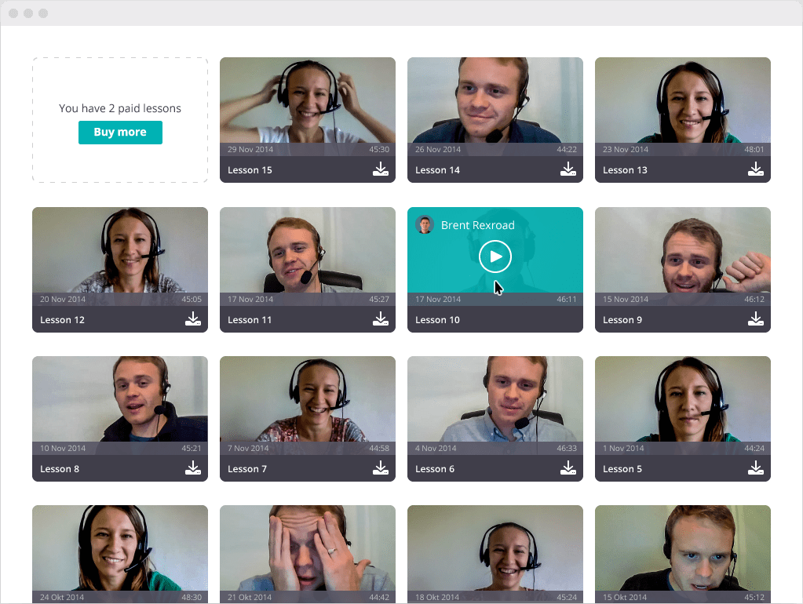The height and width of the screenshot is (604, 803).
Task: Click the Lesson 13 title
Action: tap(625, 170)
